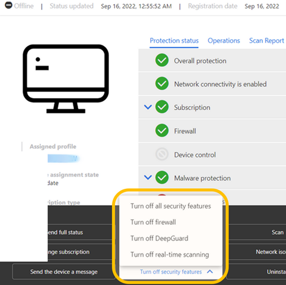Click Send the device a message button
This screenshot has width=286, height=285.
64,272
